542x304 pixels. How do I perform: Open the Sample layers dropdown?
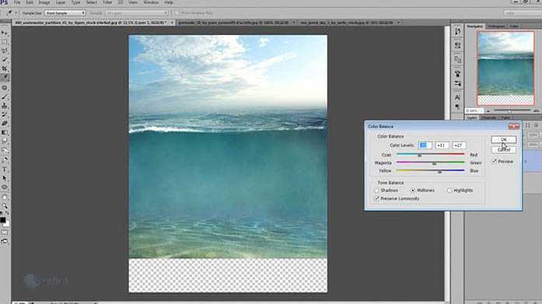pos(137,13)
